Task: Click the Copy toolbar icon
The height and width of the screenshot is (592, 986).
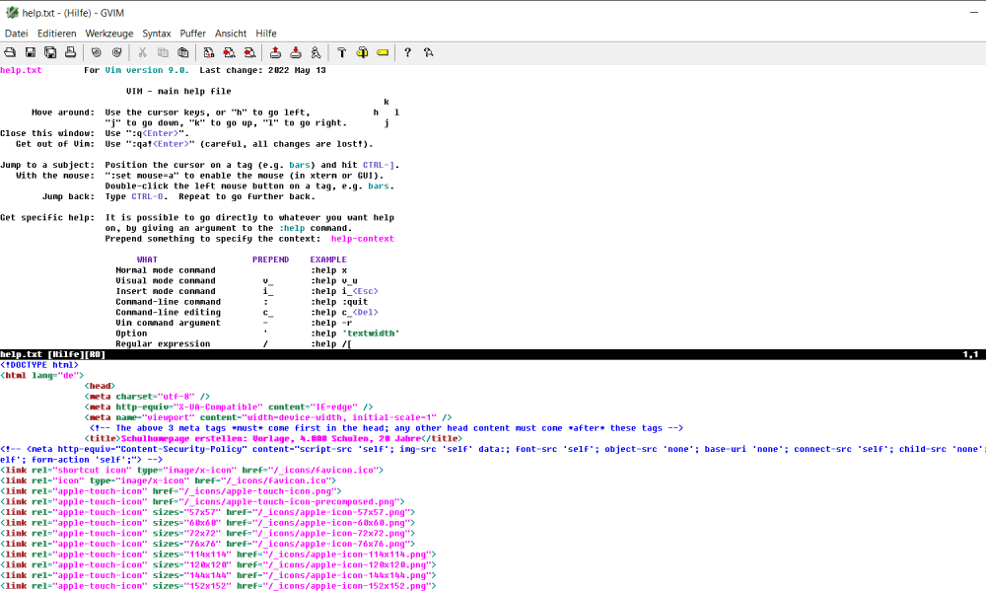Action: (163, 53)
